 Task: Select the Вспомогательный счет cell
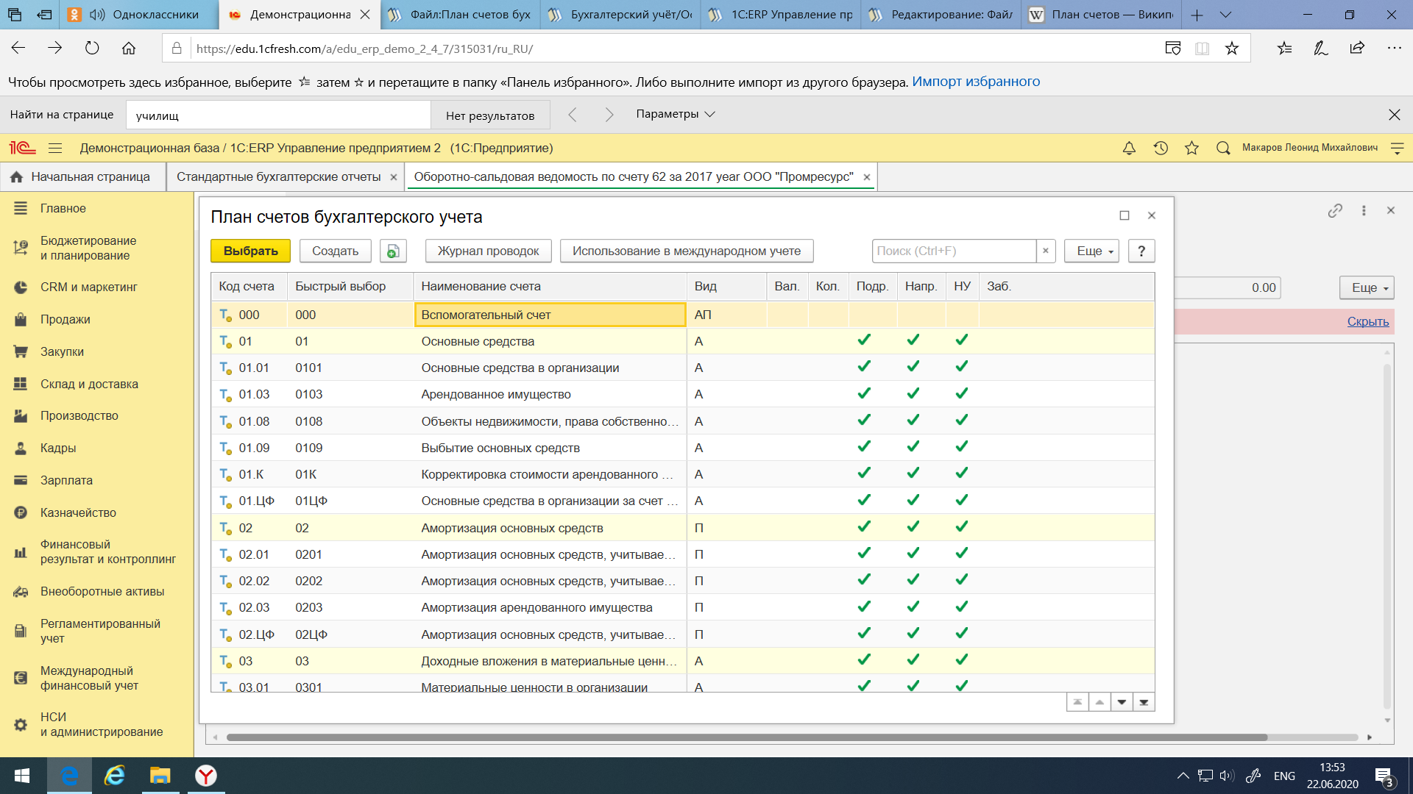click(x=550, y=315)
